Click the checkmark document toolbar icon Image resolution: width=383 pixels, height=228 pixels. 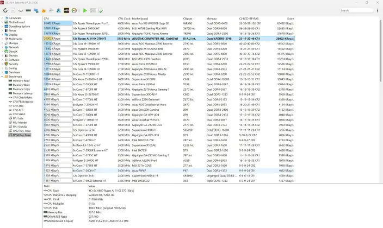pyautogui.click(x=101, y=10)
